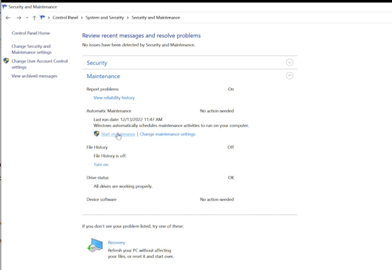Click the flag icon in title bar

tap(5, 6)
